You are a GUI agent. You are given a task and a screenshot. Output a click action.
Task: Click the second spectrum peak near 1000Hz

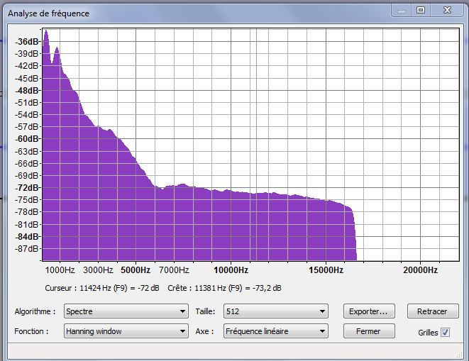(x=57, y=50)
